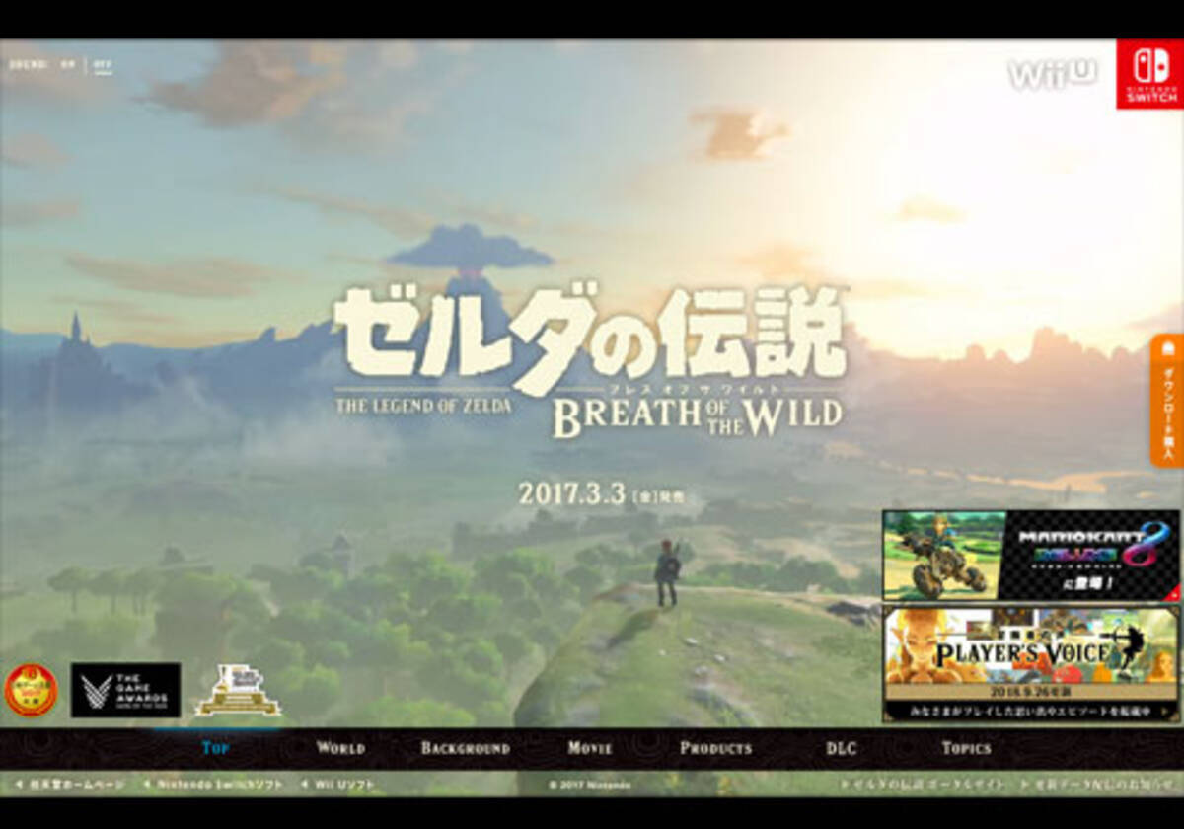Image resolution: width=1184 pixels, height=829 pixels.
Task: Click the gold trophy award emblem
Action: (x=238, y=691)
